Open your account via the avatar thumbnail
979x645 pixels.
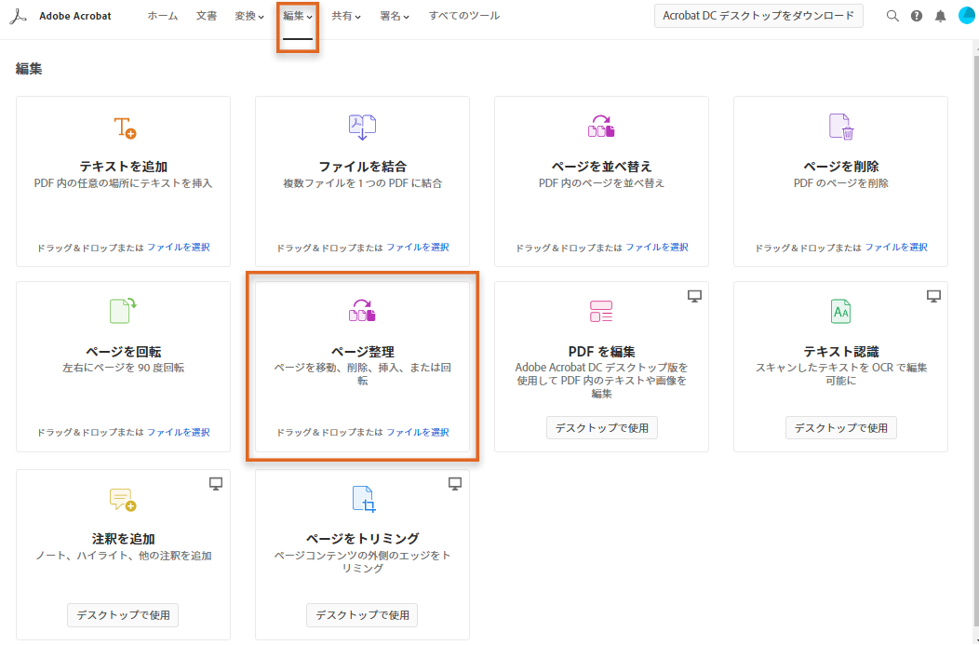967,16
